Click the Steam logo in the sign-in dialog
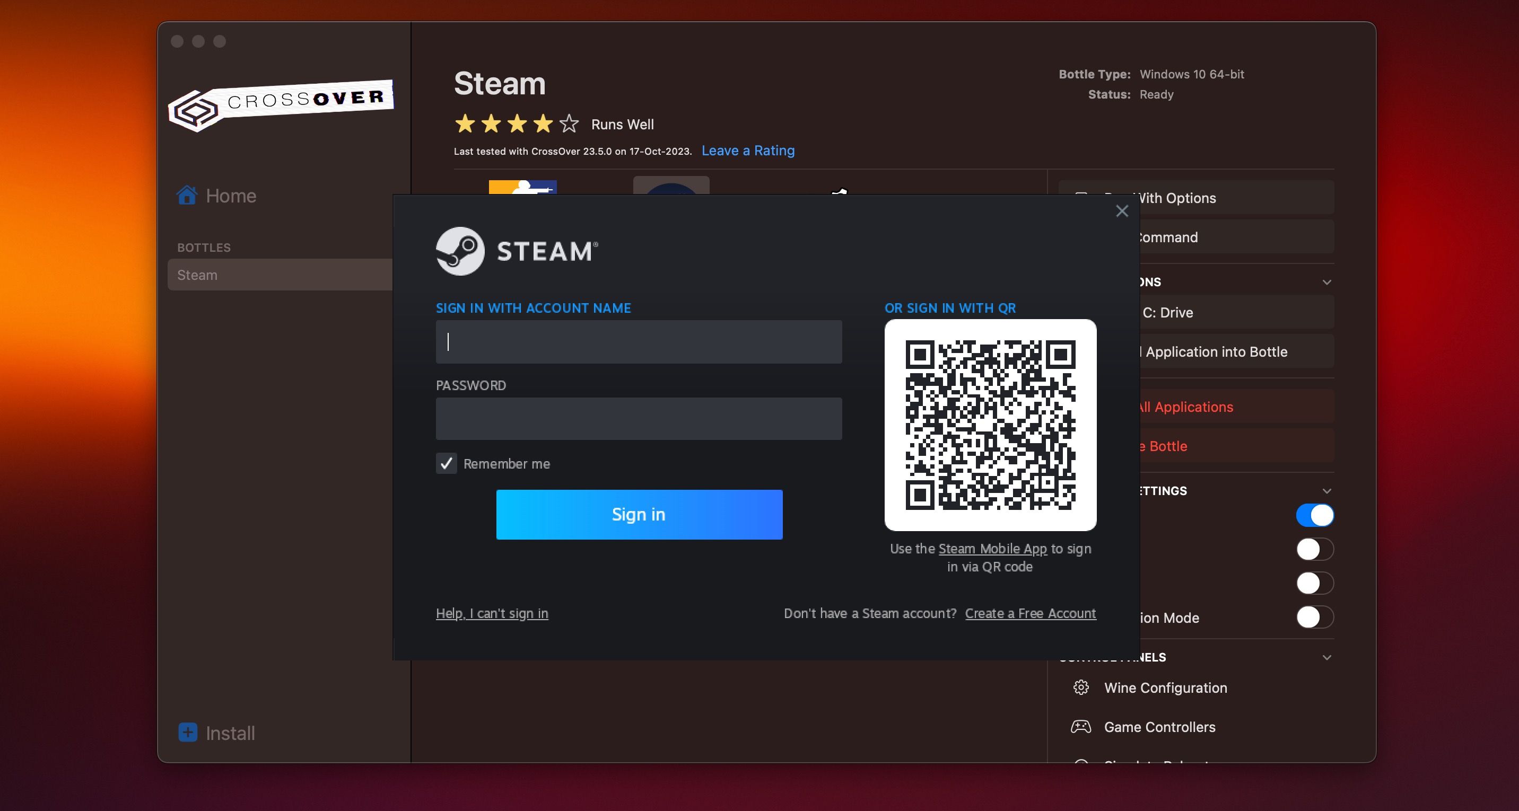 click(517, 251)
